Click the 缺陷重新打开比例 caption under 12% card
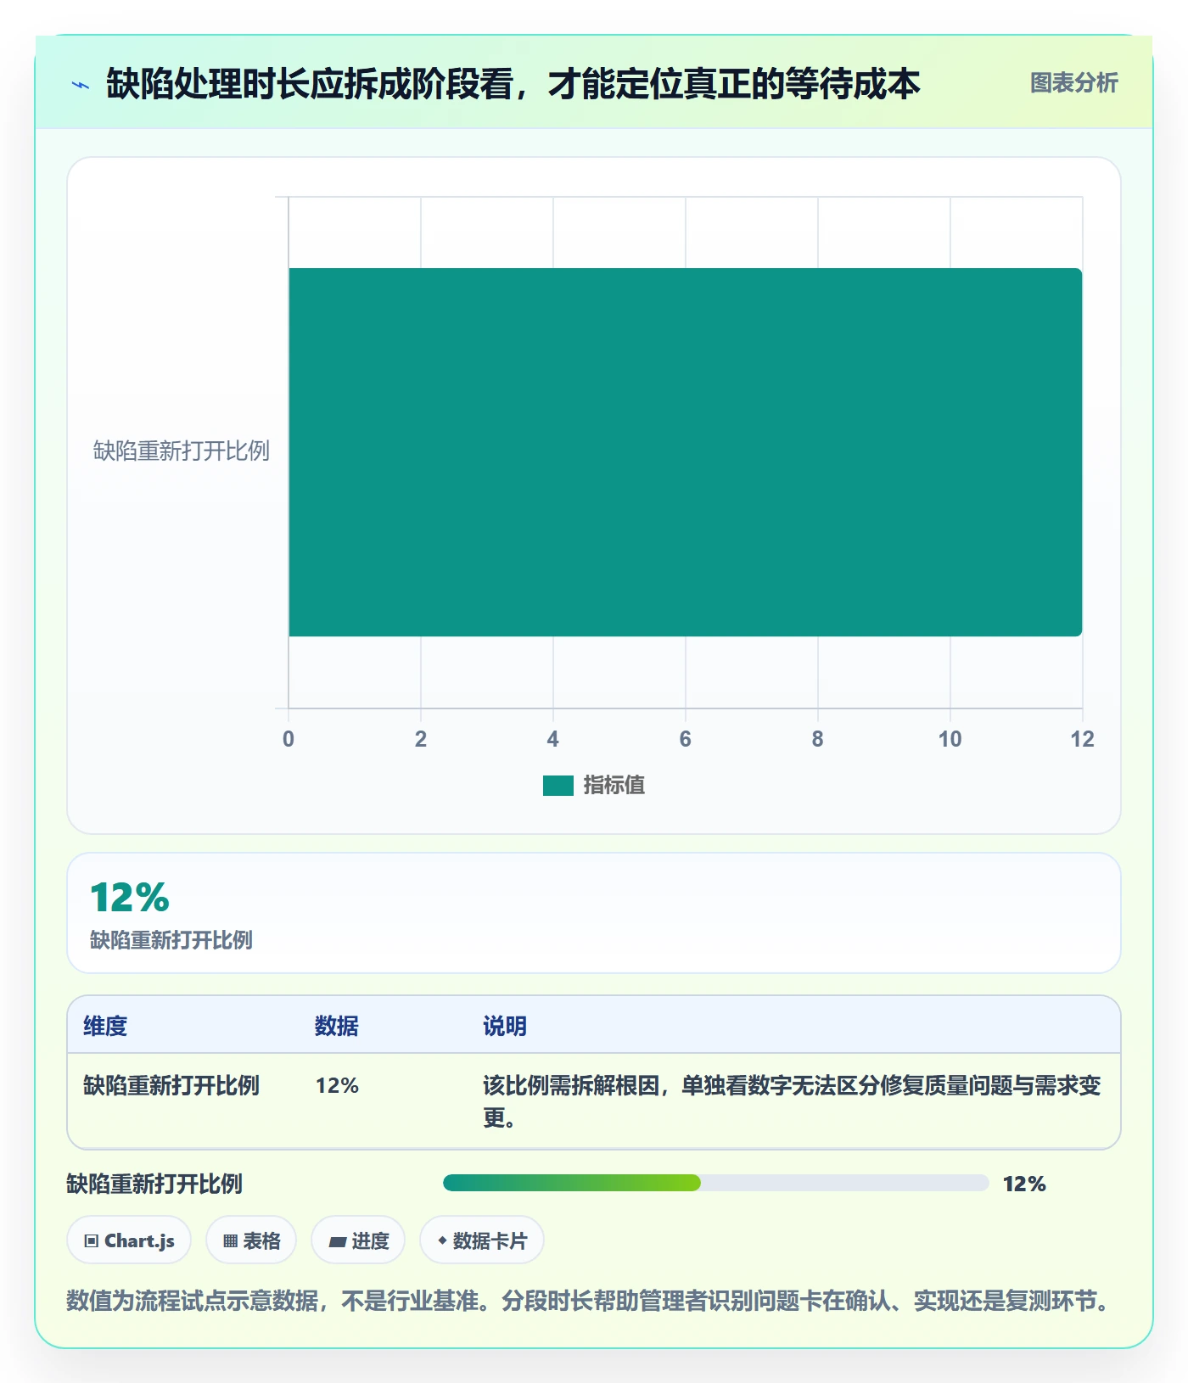Screen dimensions: 1188x1383 coord(171,940)
